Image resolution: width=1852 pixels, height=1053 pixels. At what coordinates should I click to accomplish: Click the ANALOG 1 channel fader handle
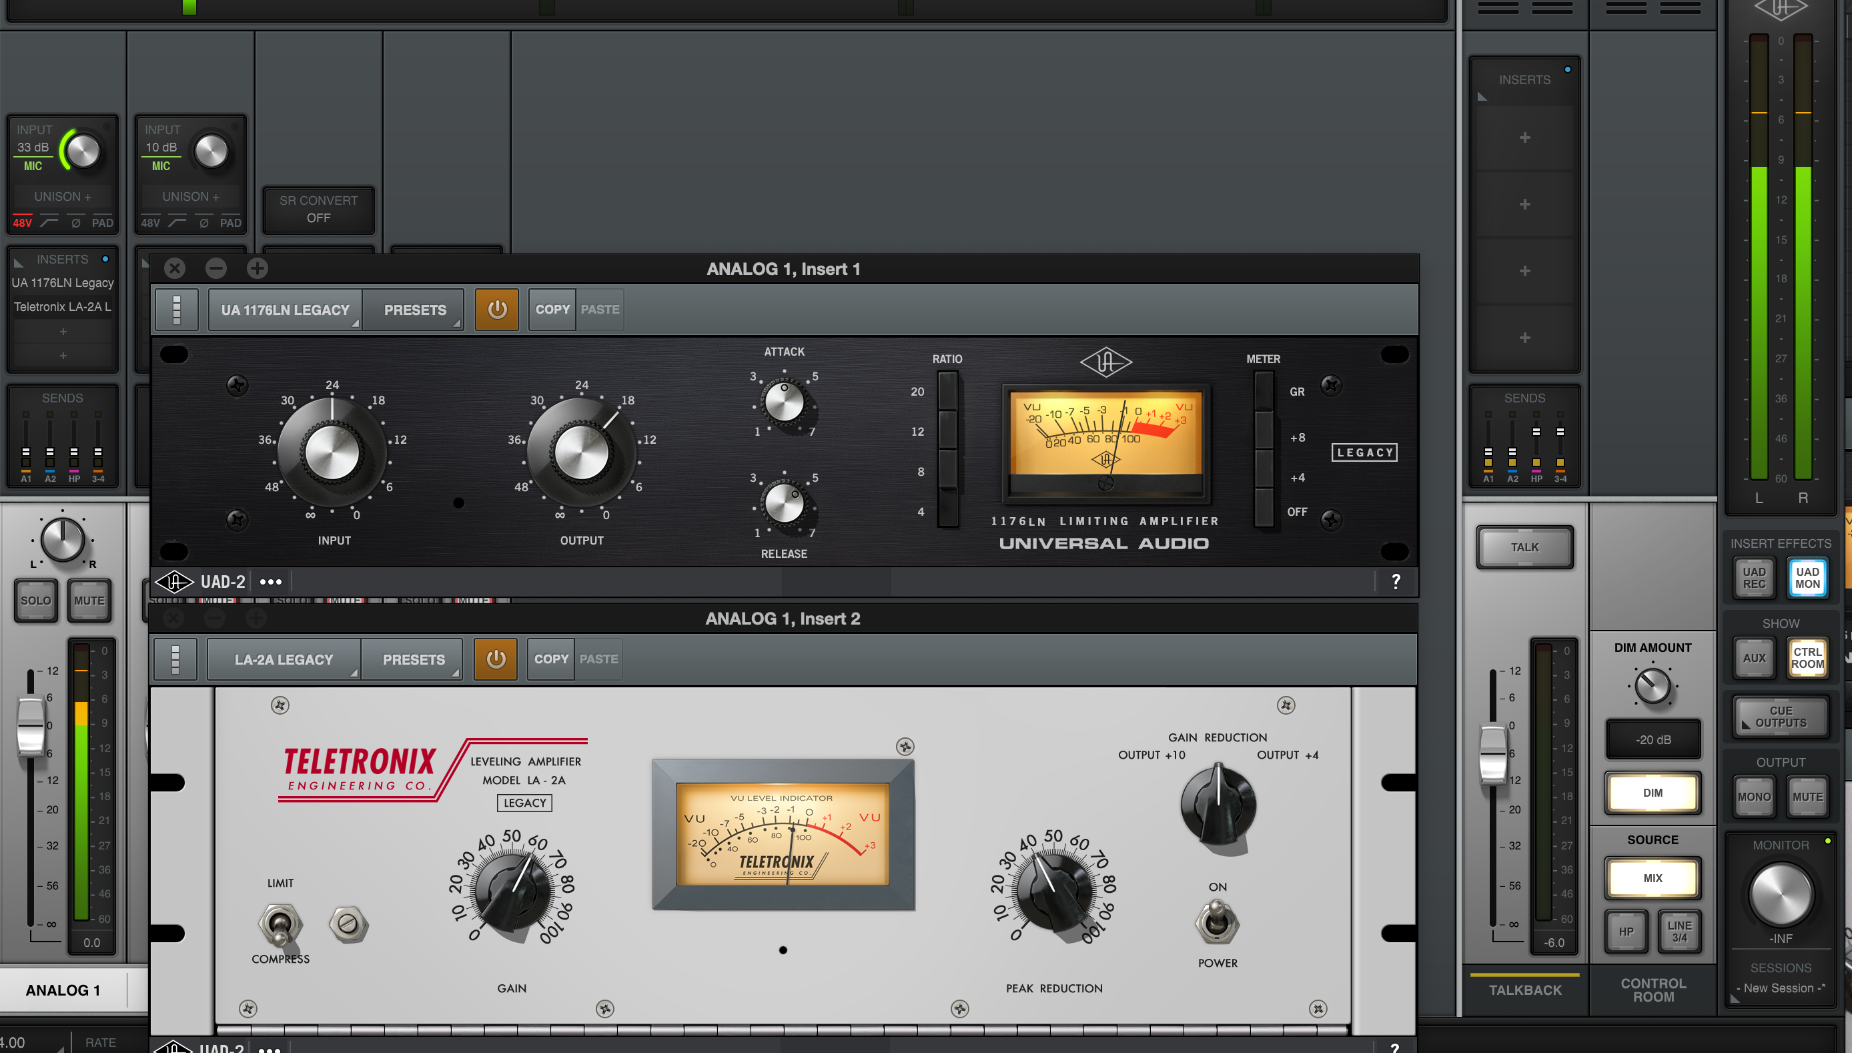(31, 725)
